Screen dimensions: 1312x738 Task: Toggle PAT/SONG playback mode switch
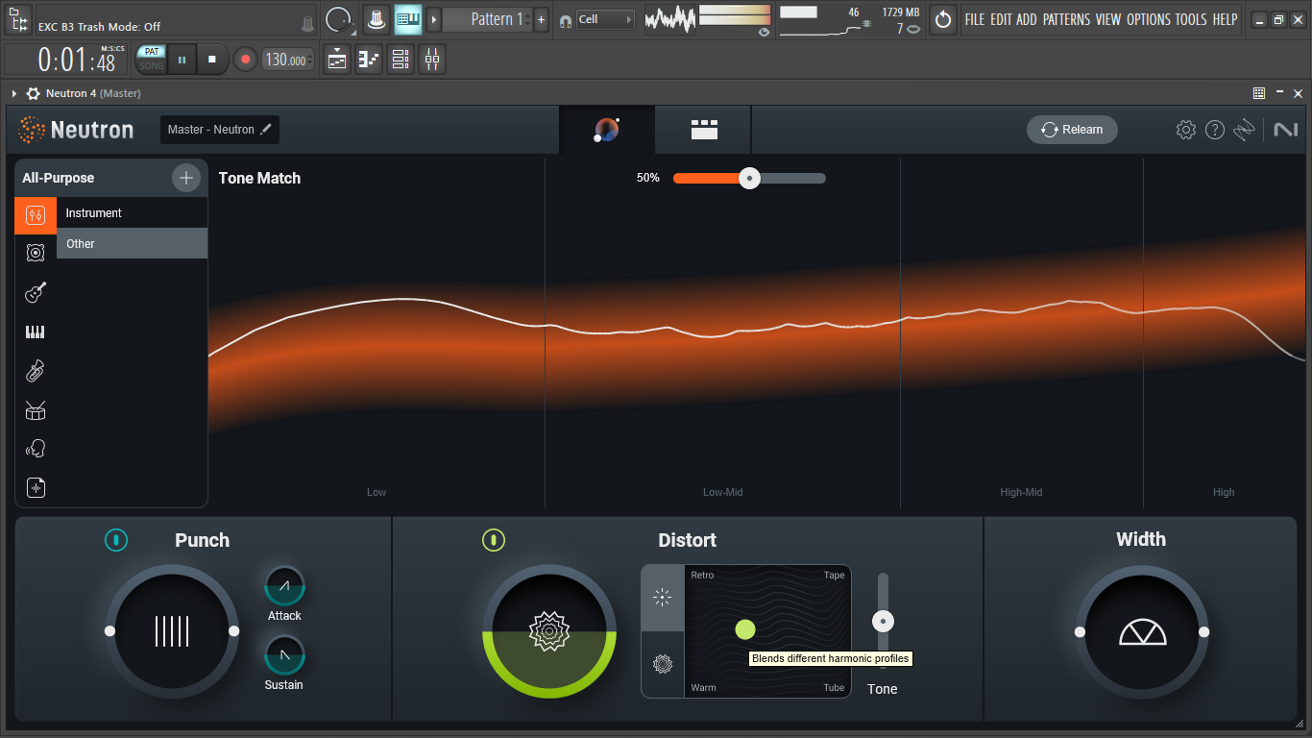[152, 59]
